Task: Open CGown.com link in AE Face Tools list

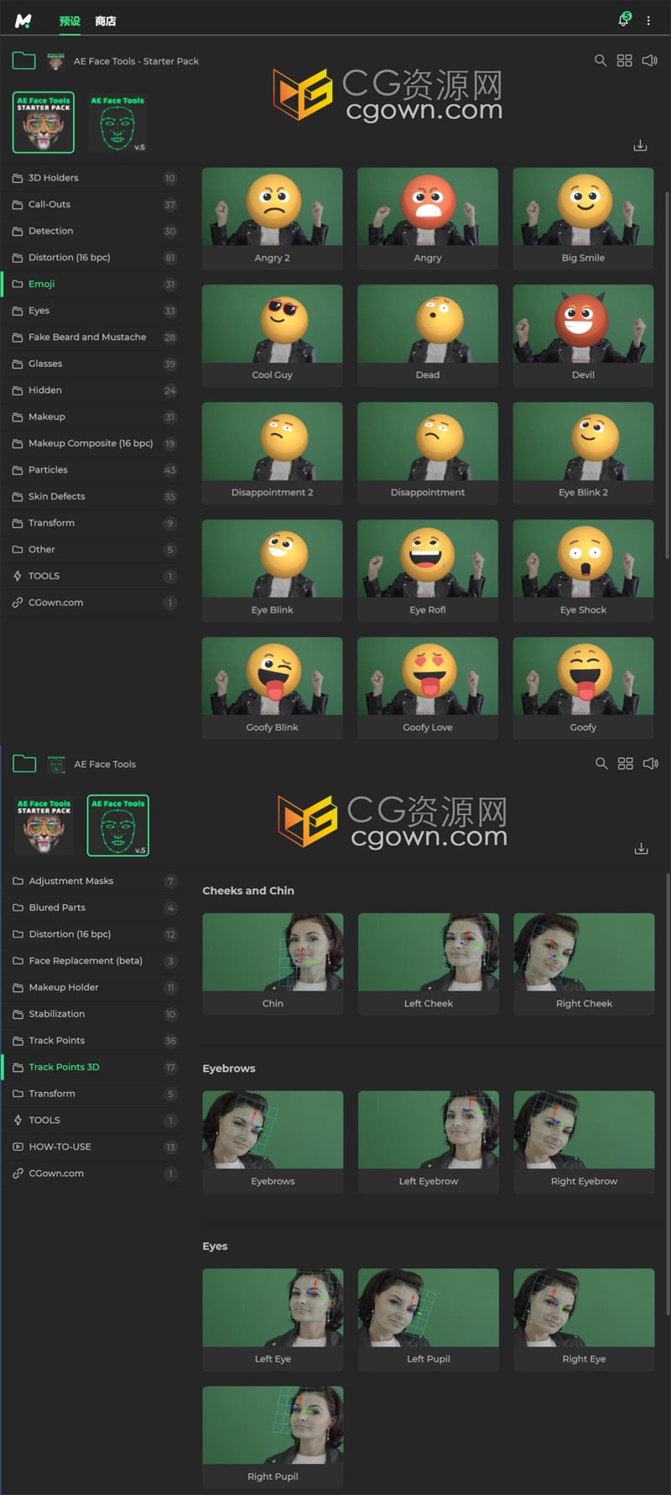Action: pyautogui.click(x=91, y=1174)
